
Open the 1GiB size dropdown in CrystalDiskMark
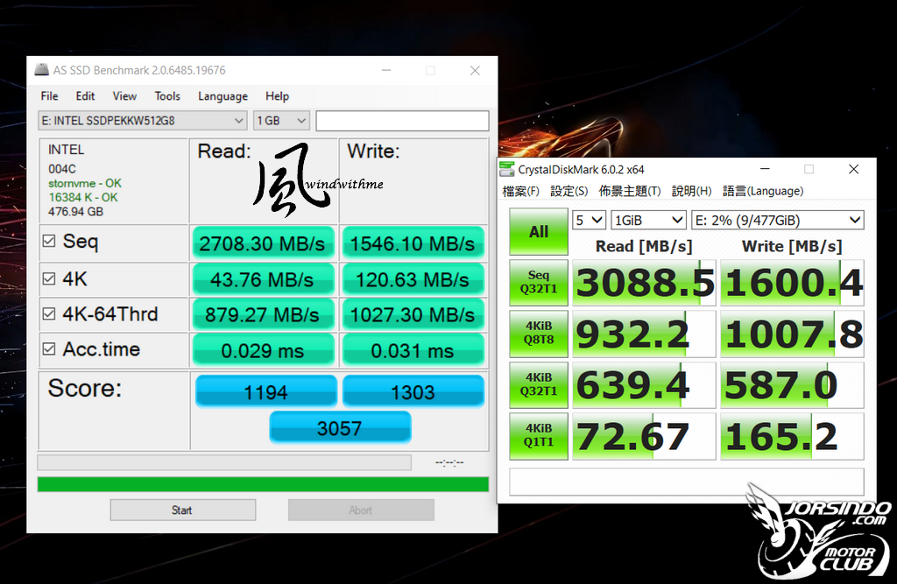(x=648, y=221)
